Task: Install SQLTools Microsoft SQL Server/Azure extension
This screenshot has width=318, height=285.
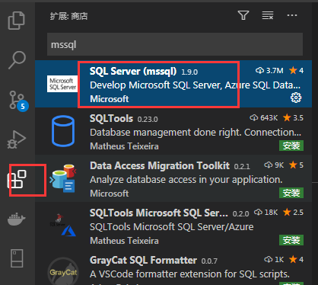Action: [x=291, y=240]
